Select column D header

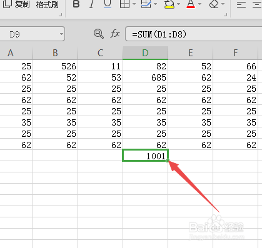[x=145, y=53]
